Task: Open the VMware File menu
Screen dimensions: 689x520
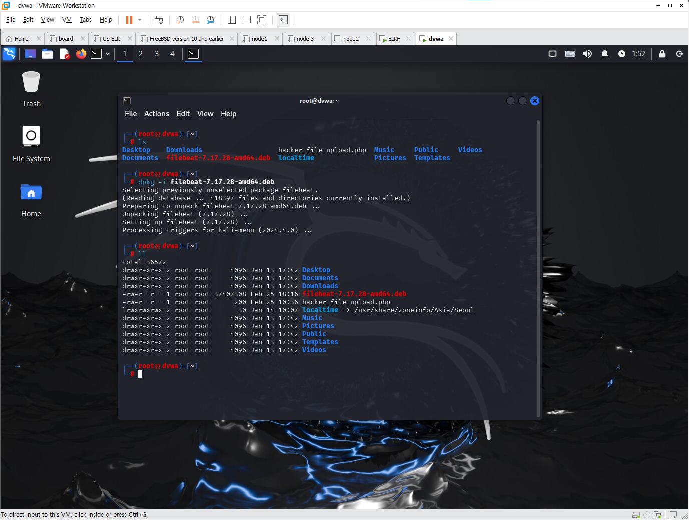Action: pos(11,20)
